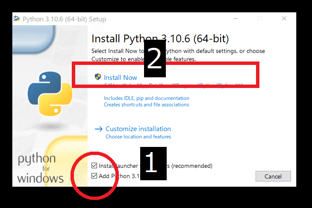Screen dimensions: 312x208
Task: Minimize the Python Setup window
Action: pos(235,19)
